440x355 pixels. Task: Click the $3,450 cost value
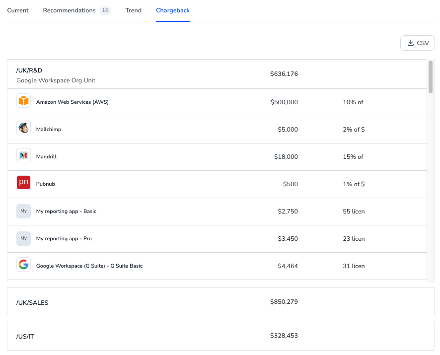288,238
